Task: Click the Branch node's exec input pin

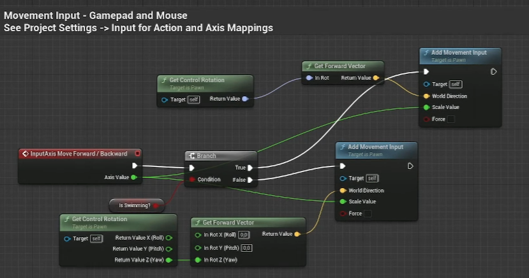Action: [191, 168]
